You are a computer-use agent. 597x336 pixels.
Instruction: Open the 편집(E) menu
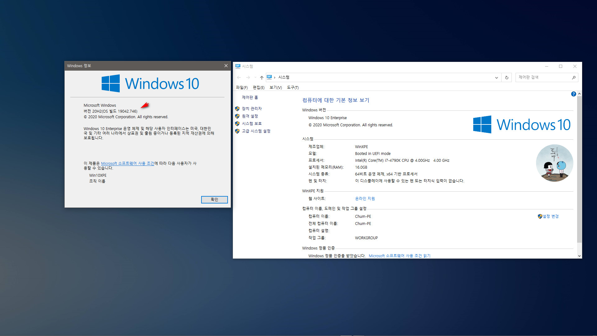(259, 87)
